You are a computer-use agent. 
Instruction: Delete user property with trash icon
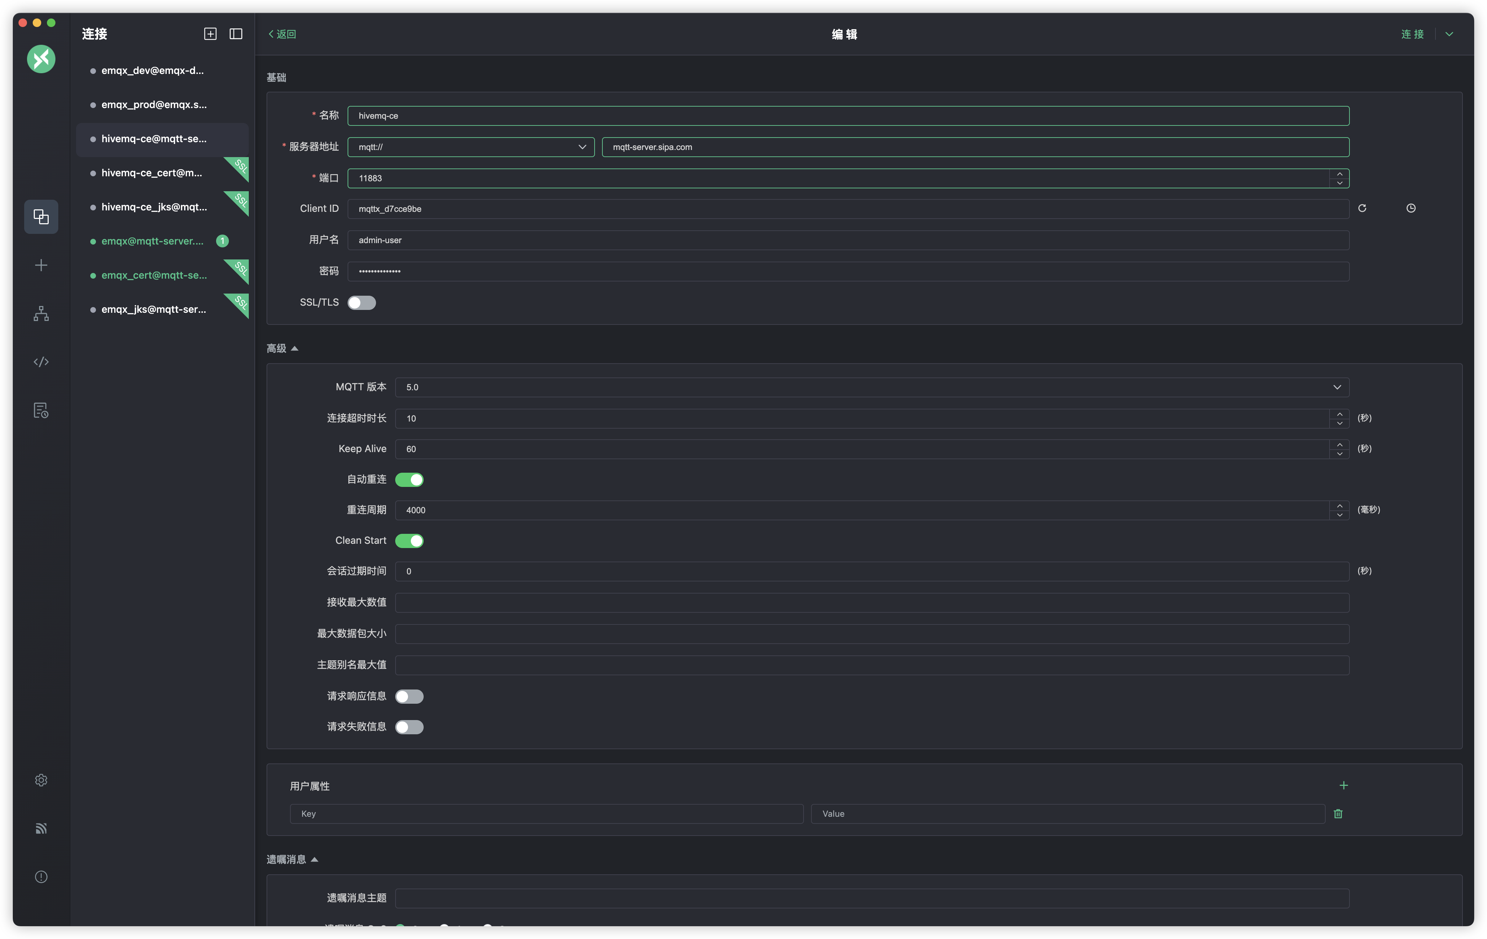1338,814
